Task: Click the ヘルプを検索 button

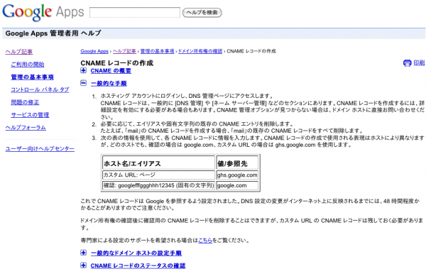Action: click(202, 13)
